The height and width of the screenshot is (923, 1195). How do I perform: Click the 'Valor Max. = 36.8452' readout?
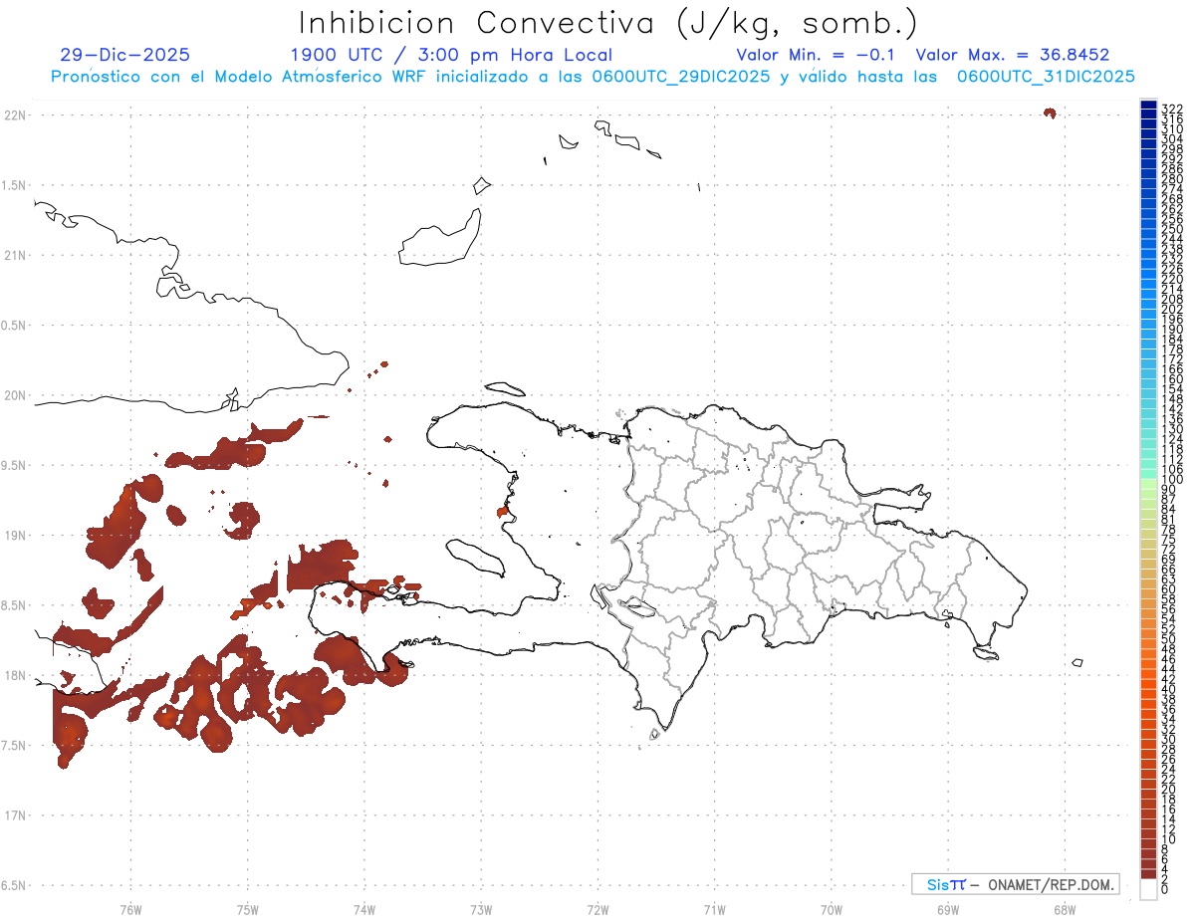click(x=1013, y=55)
